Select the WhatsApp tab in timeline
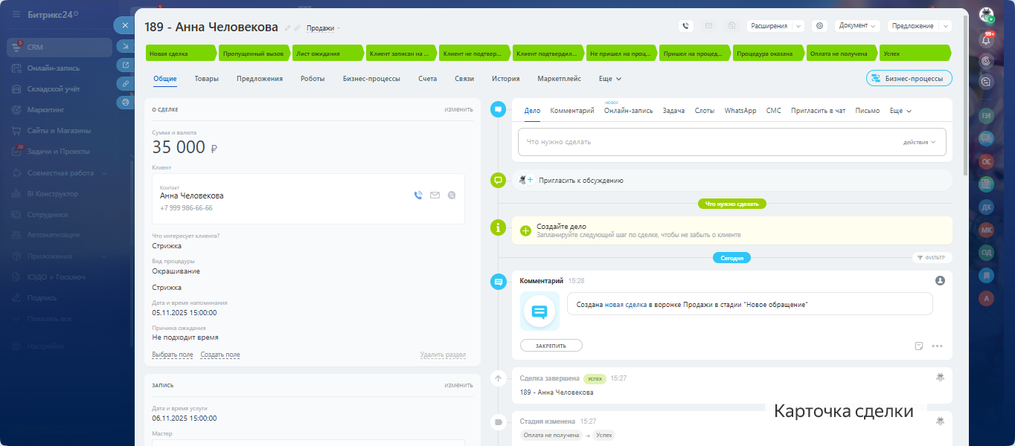 point(740,111)
